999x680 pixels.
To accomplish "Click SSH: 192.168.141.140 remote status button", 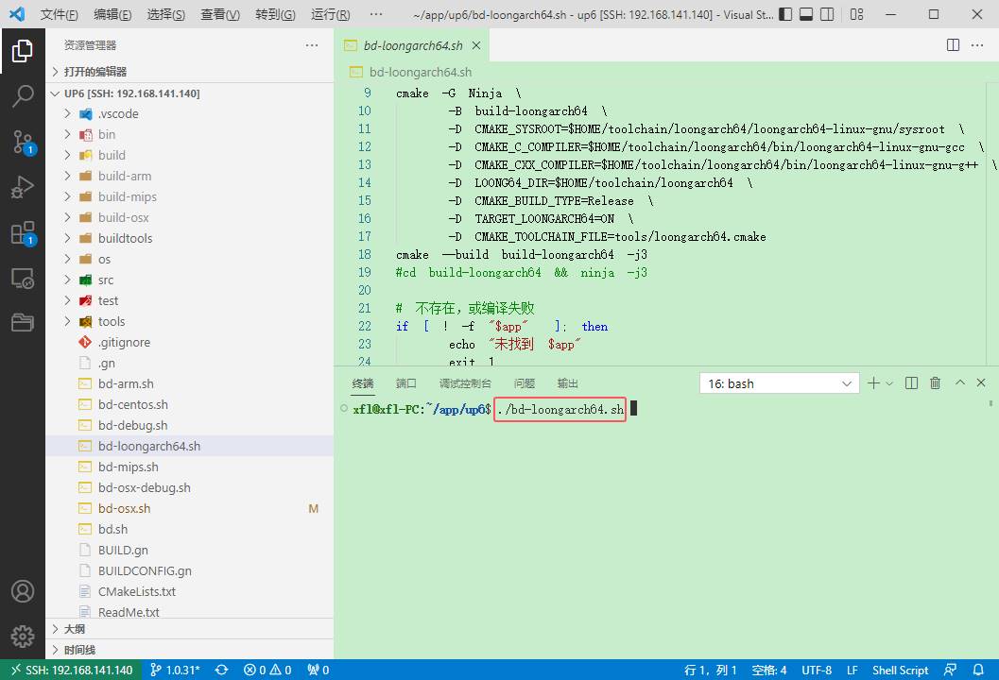I will pyautogui.click(x=72, y=670).
